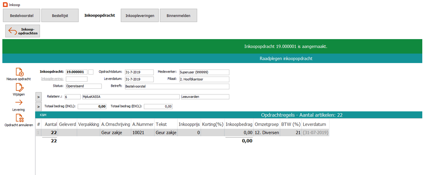Click the Betreft field containing Bestelvoorstel

pos(177,86)
